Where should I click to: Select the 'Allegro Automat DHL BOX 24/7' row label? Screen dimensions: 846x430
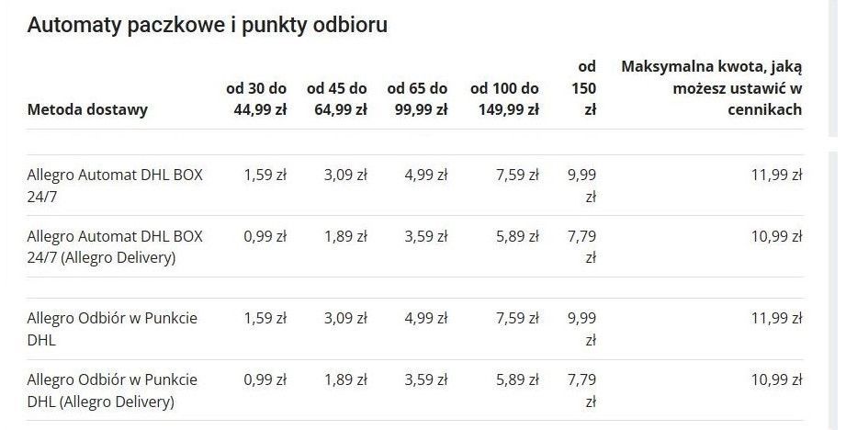115,186
